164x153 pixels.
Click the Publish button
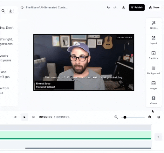137,7
